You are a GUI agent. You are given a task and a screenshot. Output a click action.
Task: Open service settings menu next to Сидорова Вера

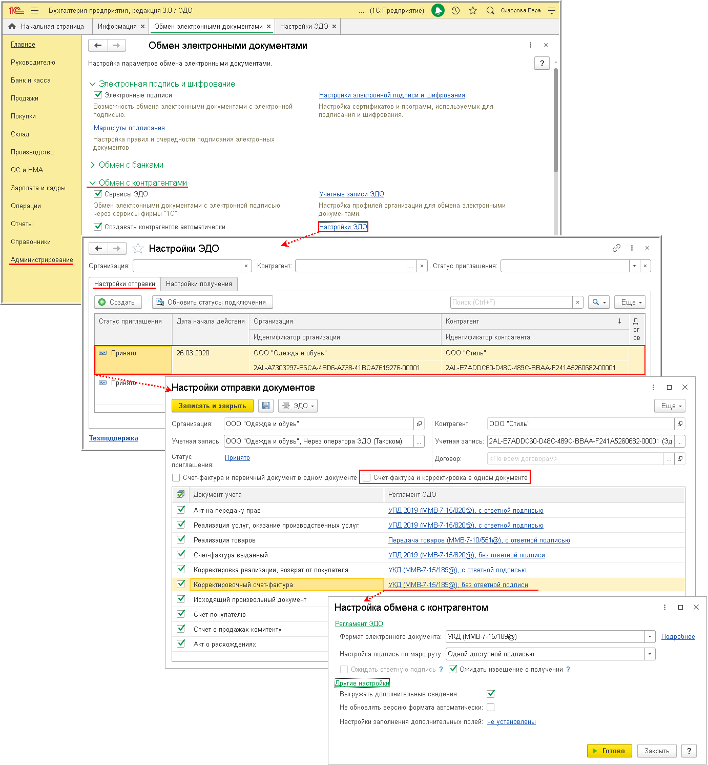(x=552, y=10)
